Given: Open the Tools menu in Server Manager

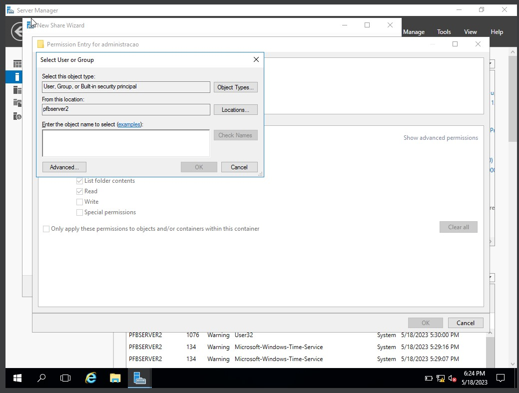Looking at the screenshot, I should coord(444,31).
